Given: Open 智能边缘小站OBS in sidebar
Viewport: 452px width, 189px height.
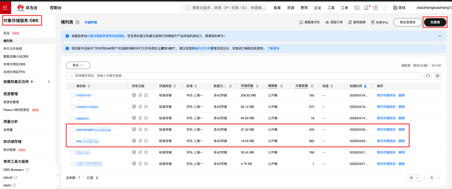Looking at the screenshot, I should pos(16,57).
